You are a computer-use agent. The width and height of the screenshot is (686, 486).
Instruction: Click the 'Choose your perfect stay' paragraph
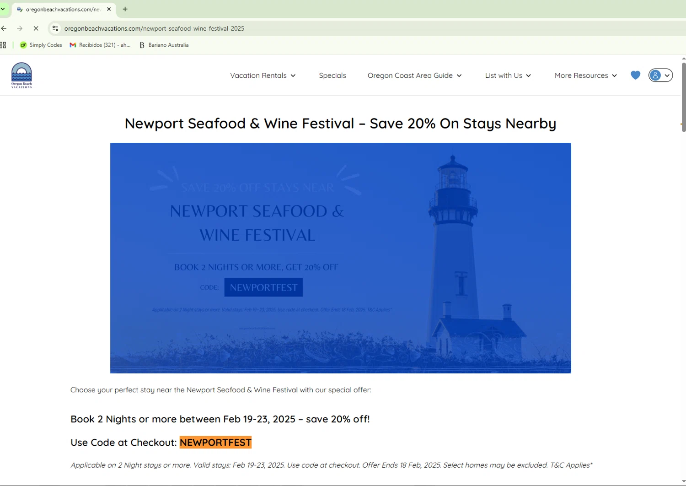coord(221,390)
